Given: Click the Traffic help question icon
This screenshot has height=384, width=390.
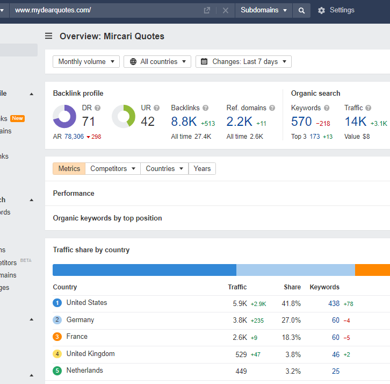Looking at the screenshot, I should (369, 108).
